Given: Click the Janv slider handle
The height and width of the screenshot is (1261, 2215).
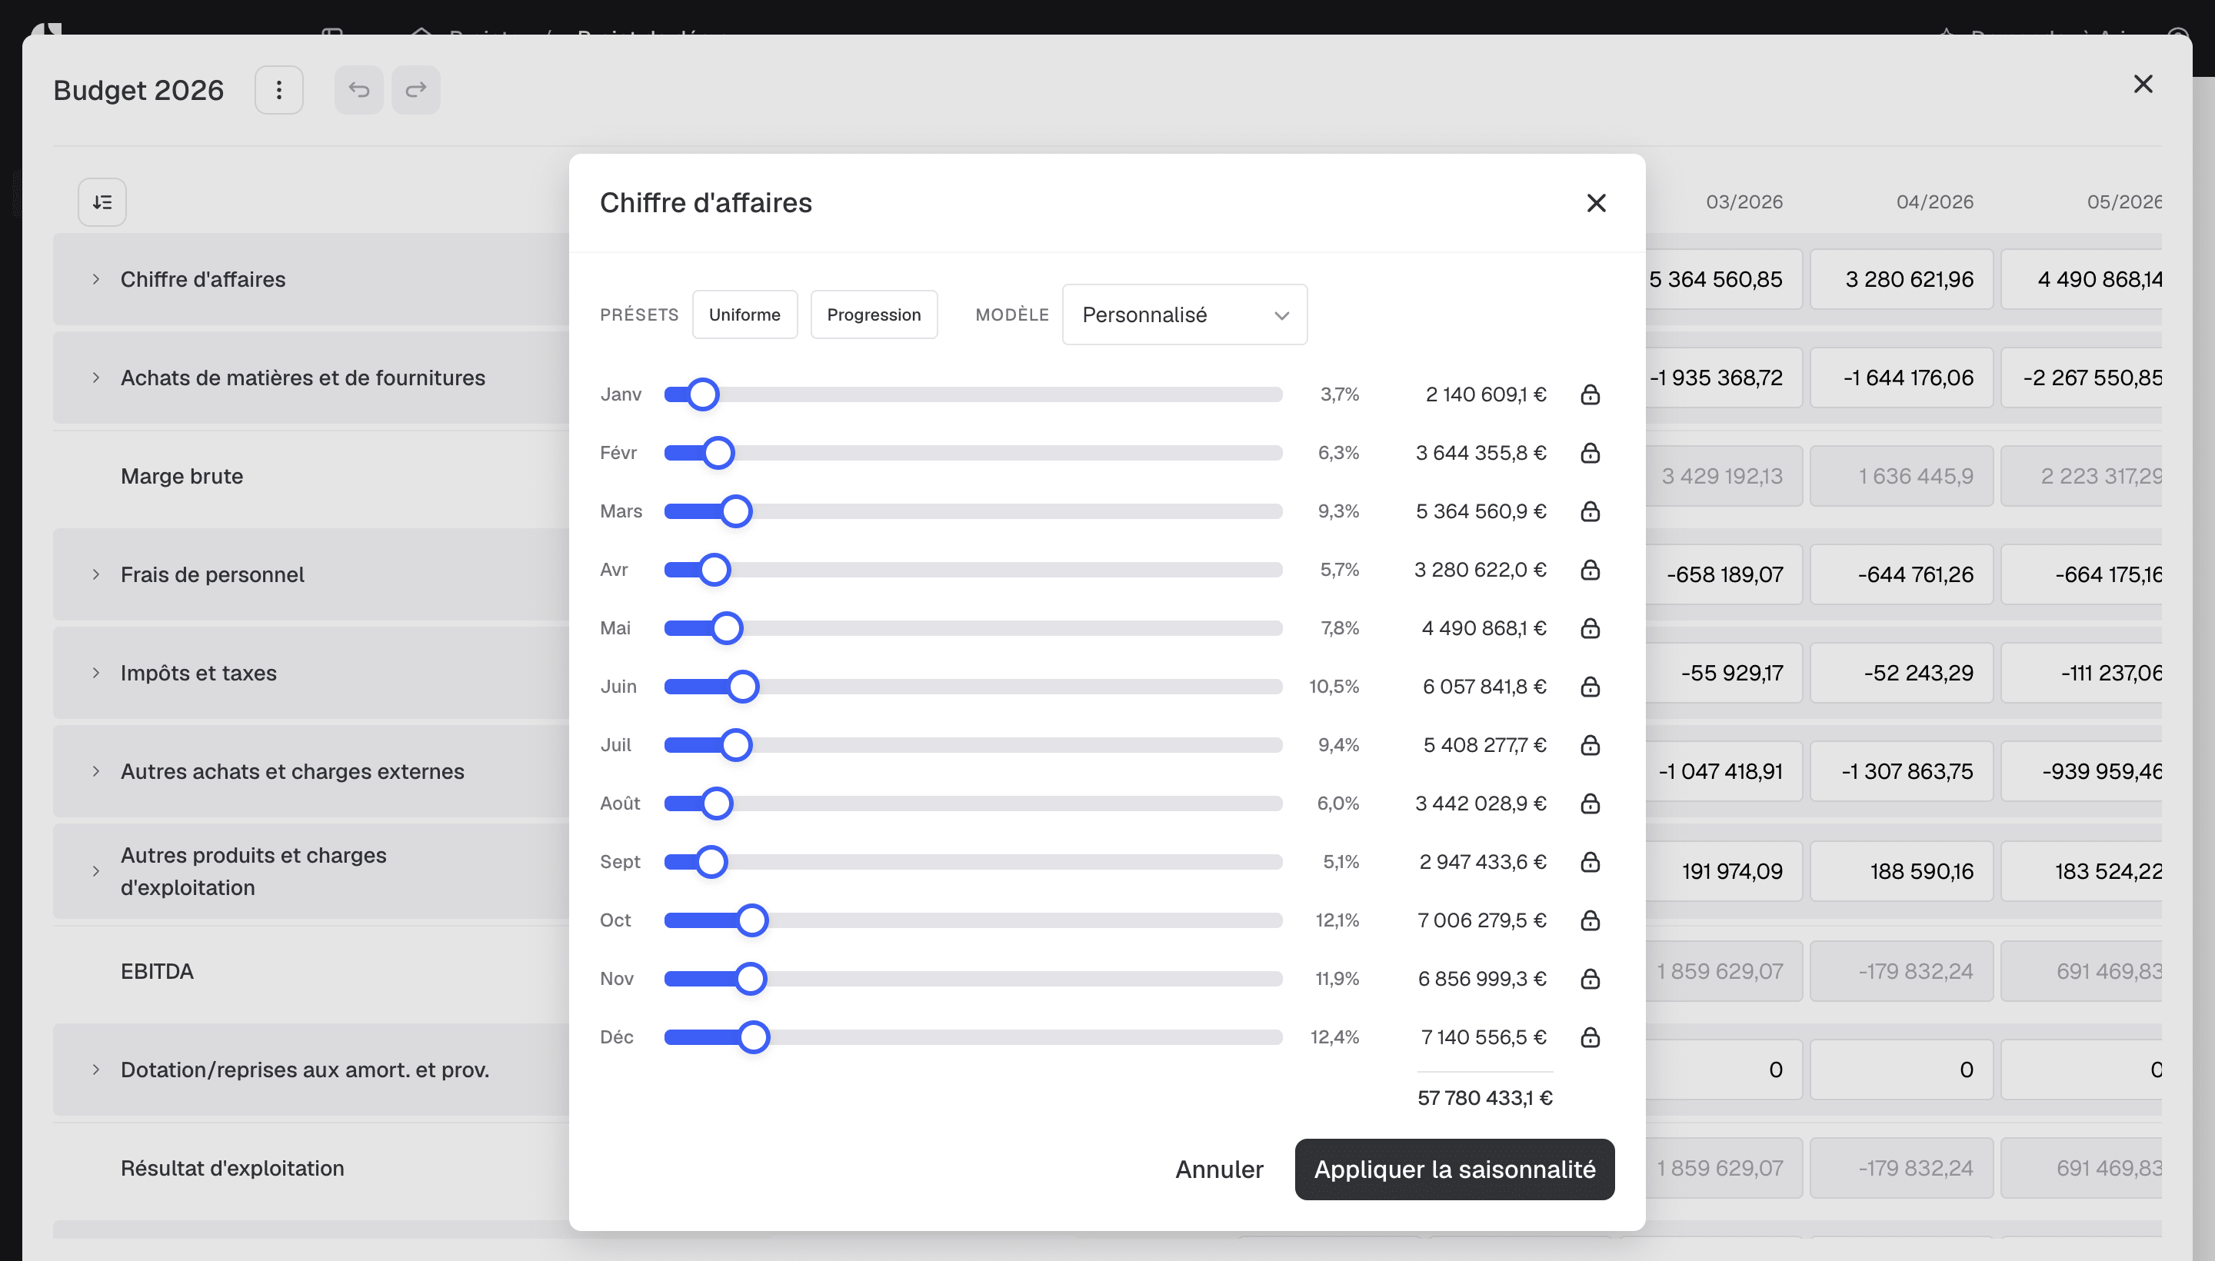Looking at the screenshot, I should click(702, 395).
